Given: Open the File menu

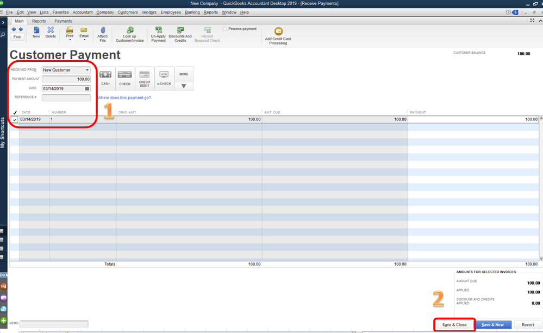Looking at the screenshot, I should point(9,12).
